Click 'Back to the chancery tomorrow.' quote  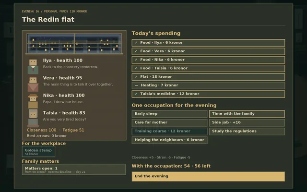click(x=71, y=67)
